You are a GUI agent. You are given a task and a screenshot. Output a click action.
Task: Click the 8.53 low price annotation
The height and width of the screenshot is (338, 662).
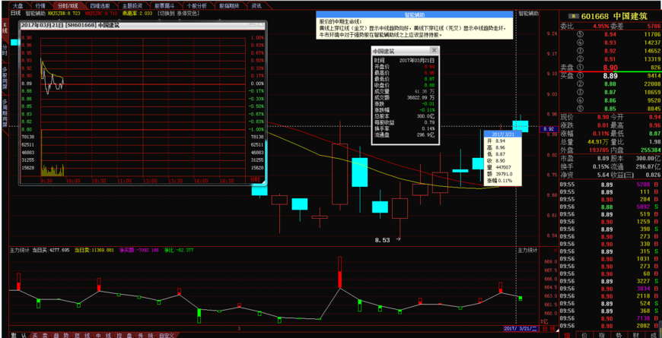click(x=382, y=240)
